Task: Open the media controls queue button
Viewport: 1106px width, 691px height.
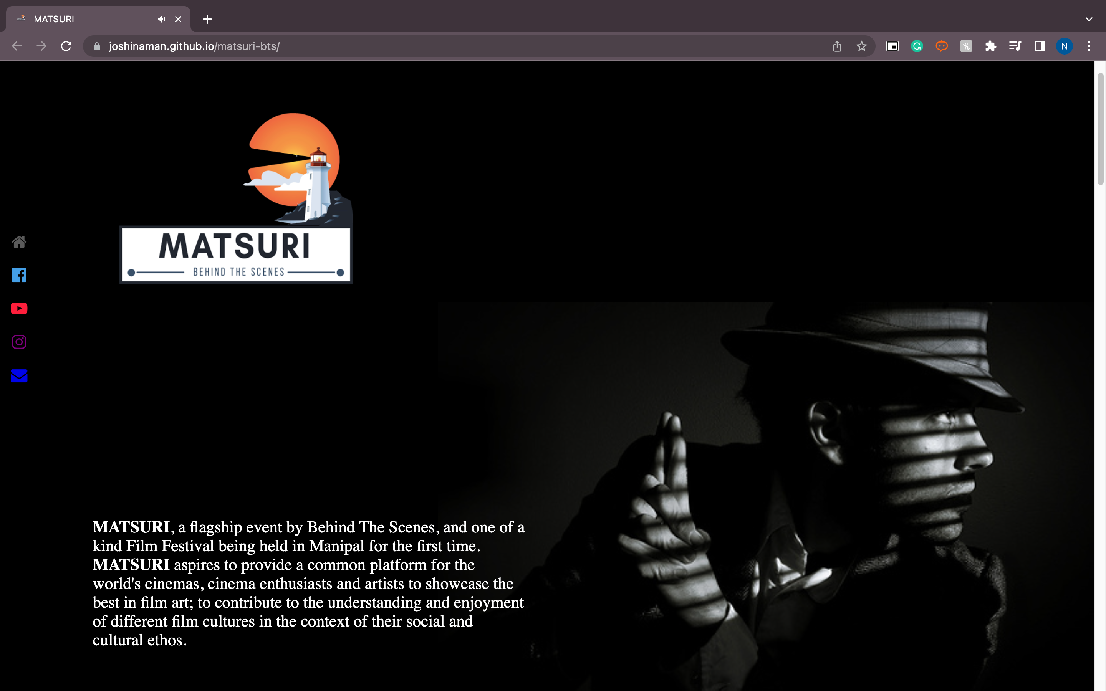Action: click(x=1015, y=46)
